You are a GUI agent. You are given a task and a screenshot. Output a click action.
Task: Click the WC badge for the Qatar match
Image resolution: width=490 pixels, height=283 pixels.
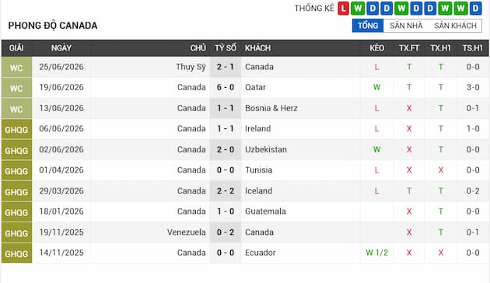pyautogui.click(x=16, y=88)
